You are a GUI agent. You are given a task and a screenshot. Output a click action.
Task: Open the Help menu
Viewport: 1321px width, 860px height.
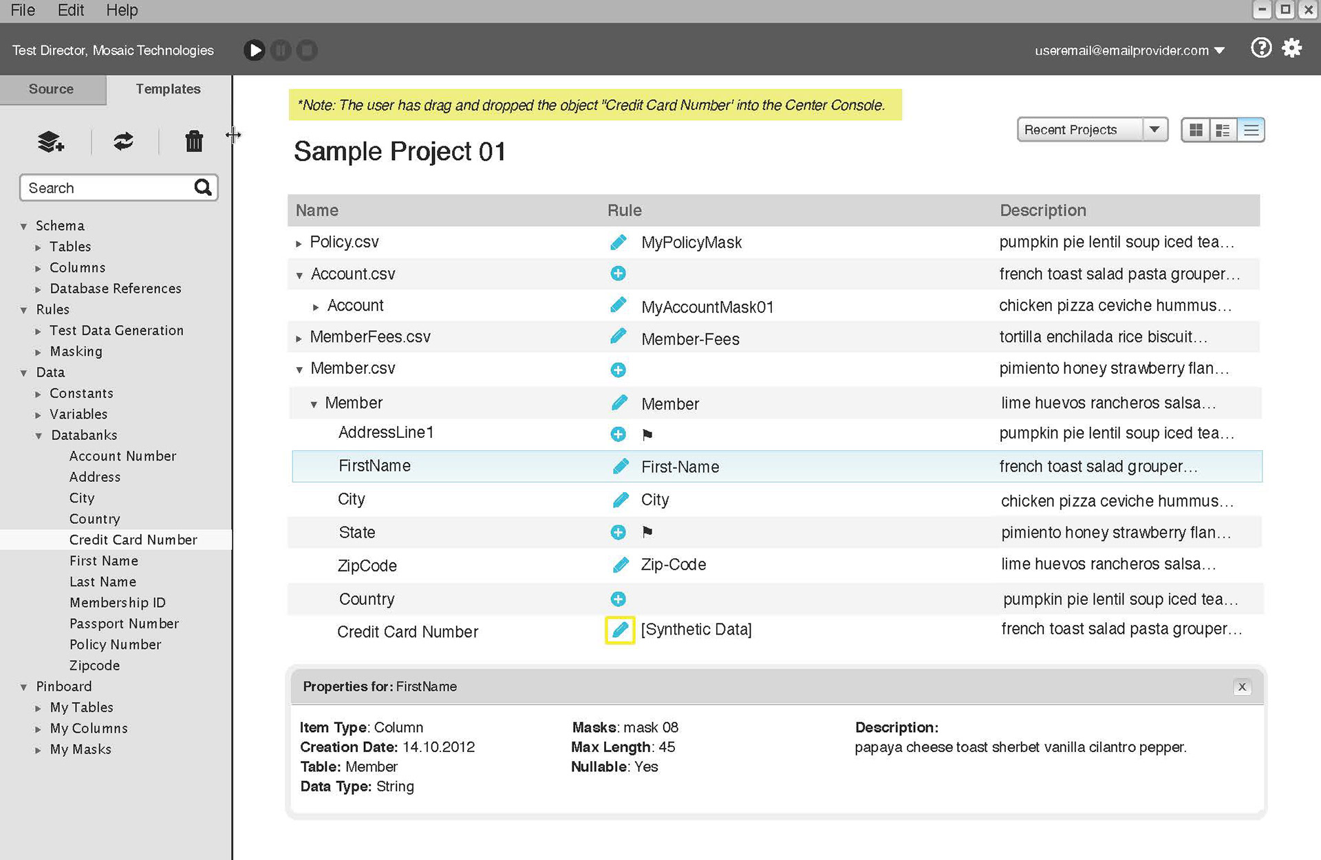click(122, 10)
